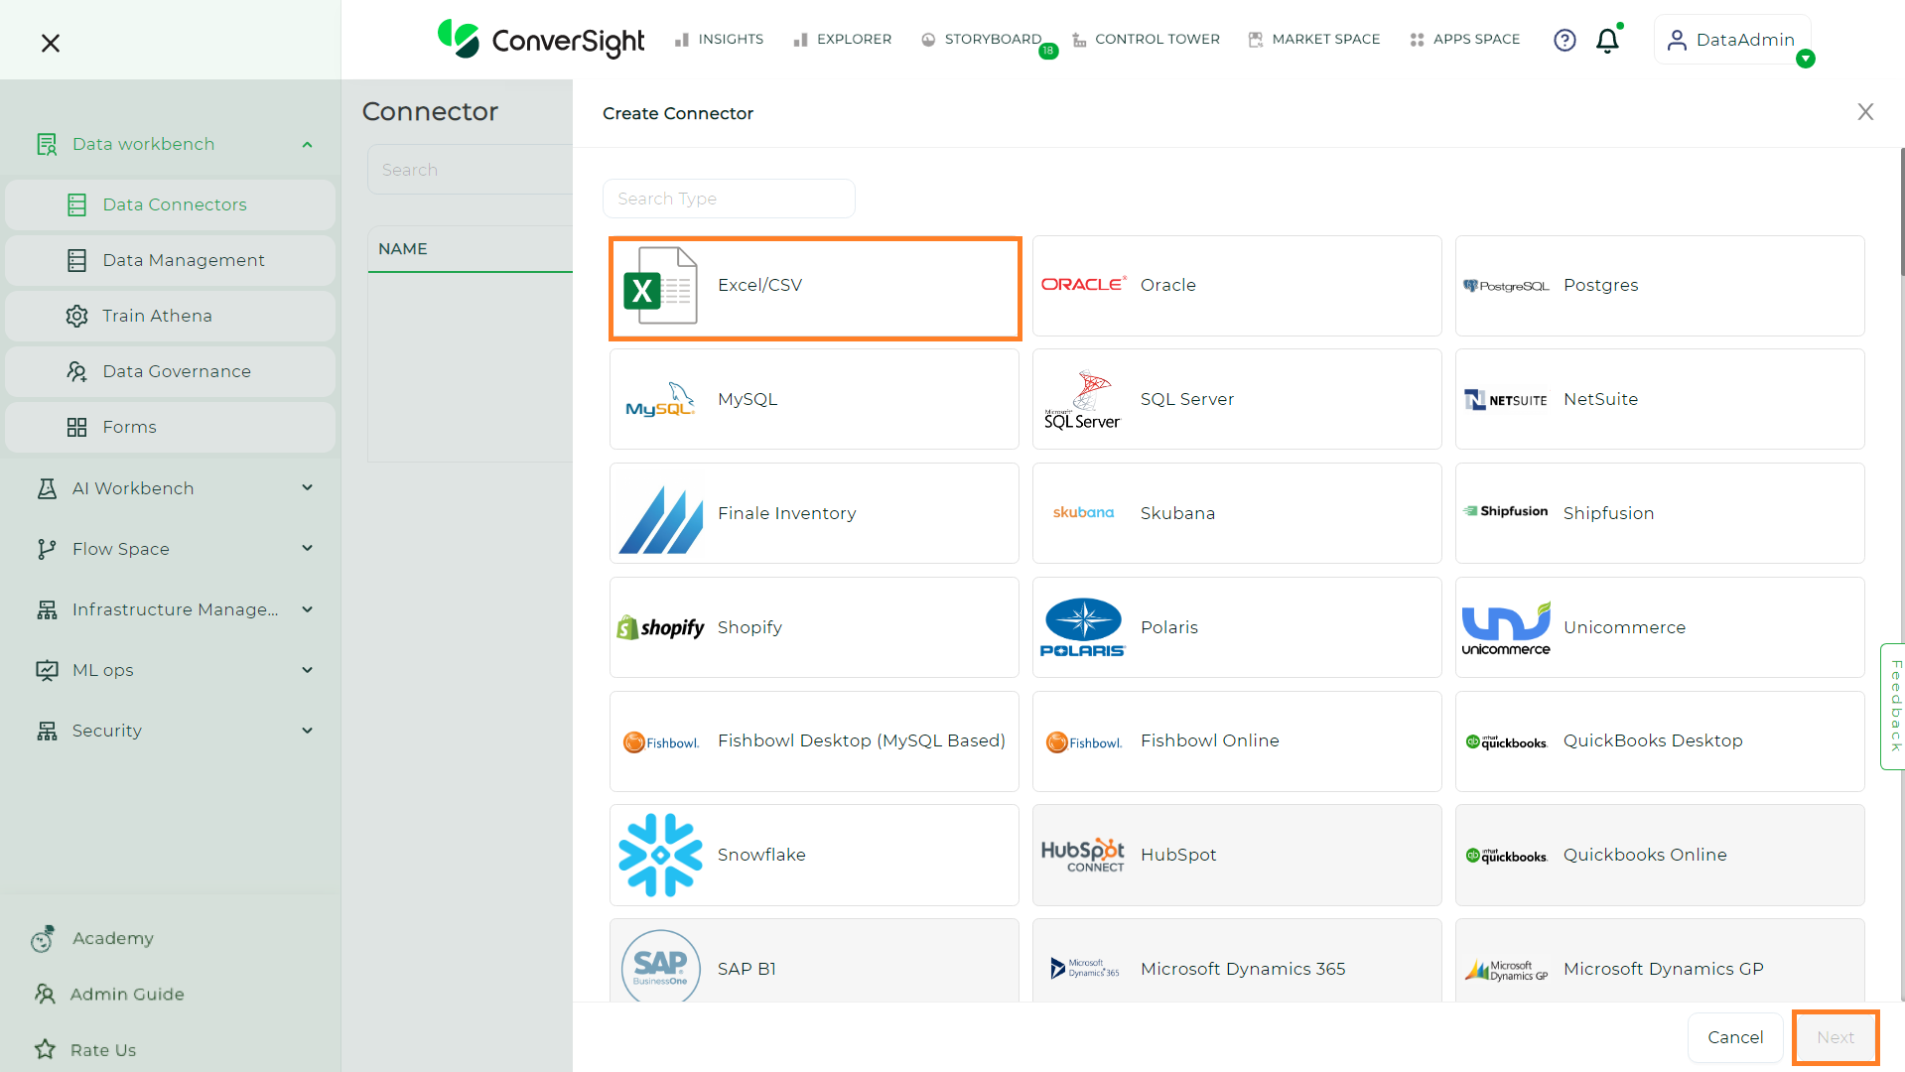
Task: Open the Market Space menu
Action: coord(1313,40)
